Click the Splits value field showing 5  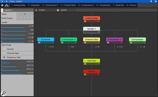point(25,14)
